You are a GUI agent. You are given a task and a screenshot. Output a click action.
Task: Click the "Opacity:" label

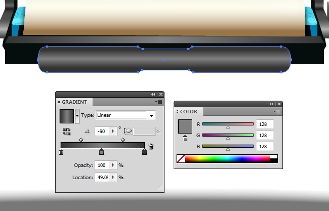click(x=84, y=165)
